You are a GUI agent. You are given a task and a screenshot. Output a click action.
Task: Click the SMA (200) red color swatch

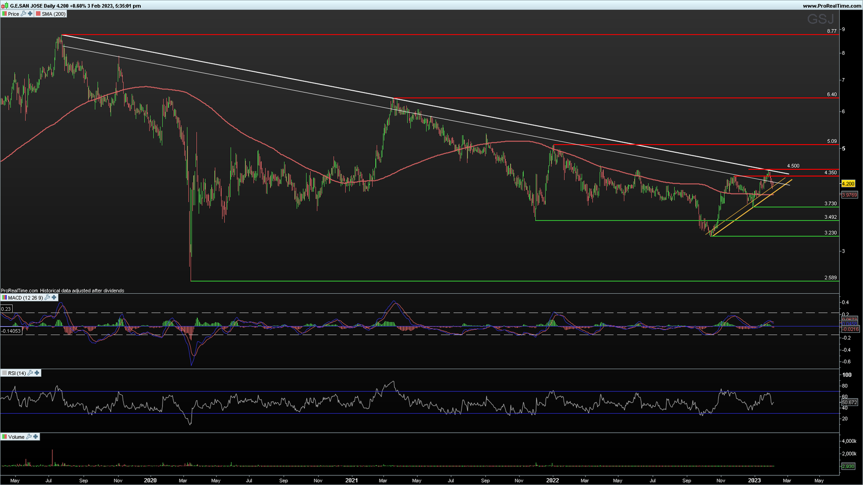38,14
